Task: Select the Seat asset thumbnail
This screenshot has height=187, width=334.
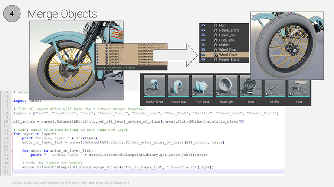Action: [298, 87]
